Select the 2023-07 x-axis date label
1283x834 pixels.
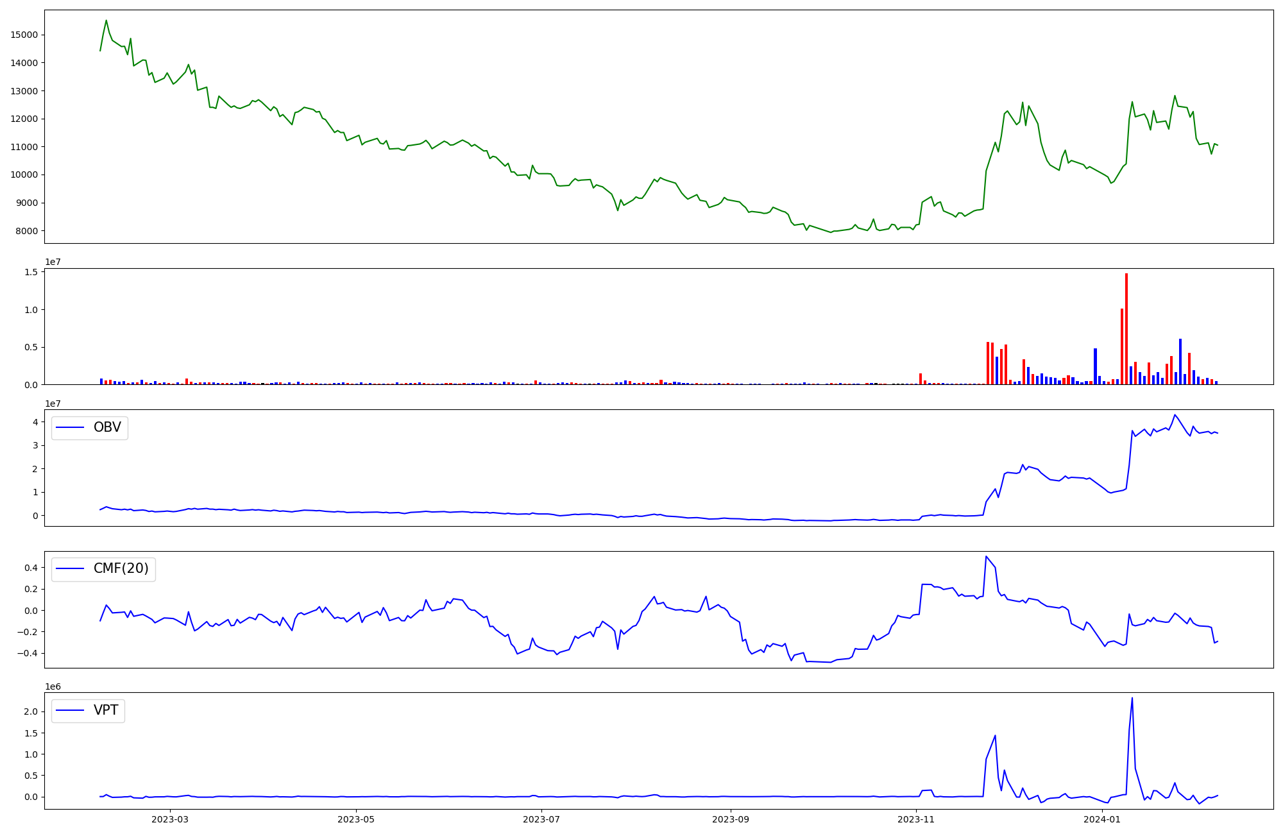[x=542, y=819]
